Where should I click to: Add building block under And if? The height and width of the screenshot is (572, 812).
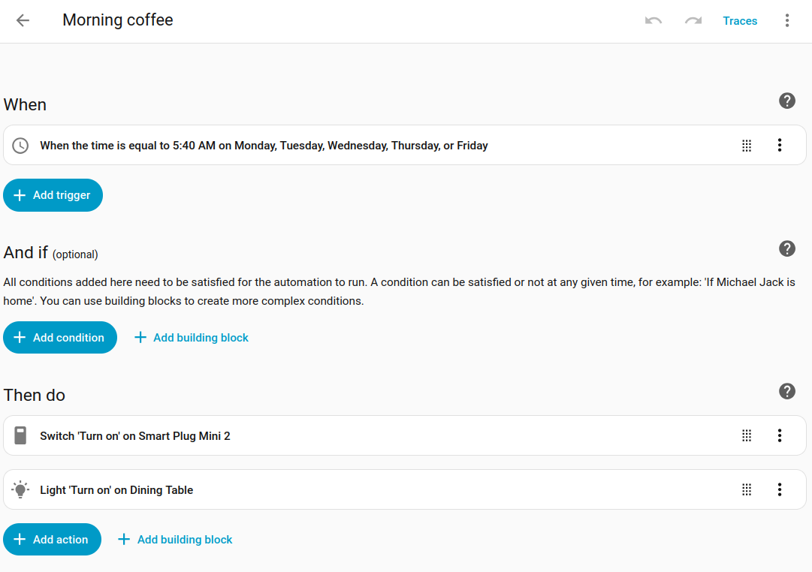(192, 338)
